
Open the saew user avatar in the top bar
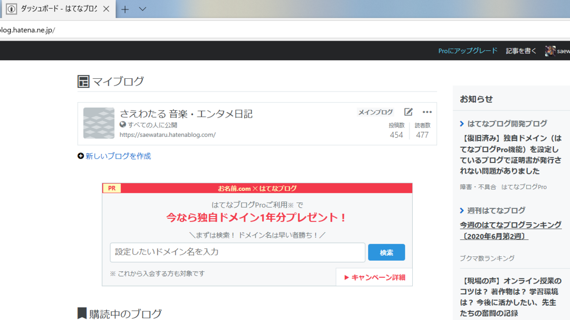click(550, 51)
